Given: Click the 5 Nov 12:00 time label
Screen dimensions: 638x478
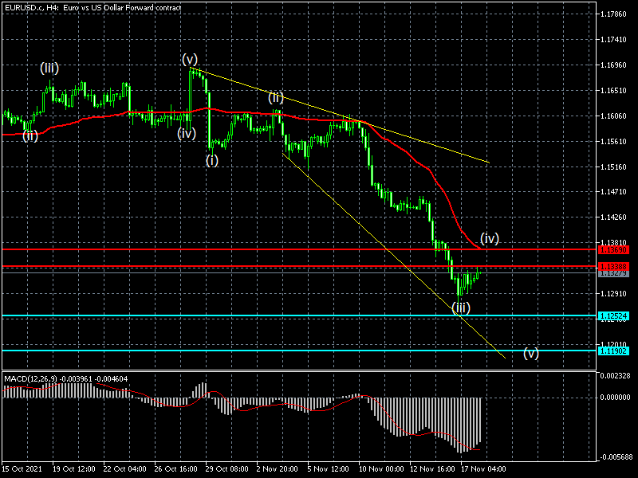Looking at the screenshot, I should [x=329, y=469].
